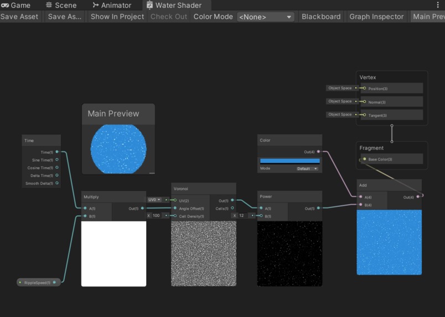Click the Save Asset button
The width and height of the screenshot is (445, 317).
tap(19, 17)
